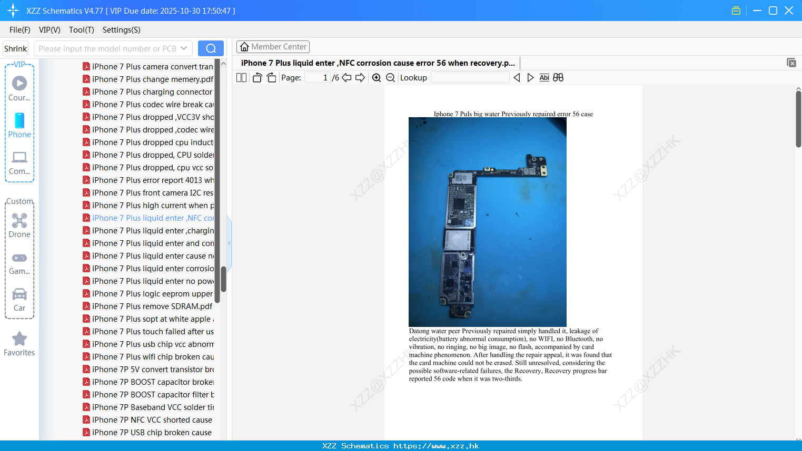The image size is (802, 451).
Task: Open iPhone 7 Plus touch failed file
Action: coord(148,331)
